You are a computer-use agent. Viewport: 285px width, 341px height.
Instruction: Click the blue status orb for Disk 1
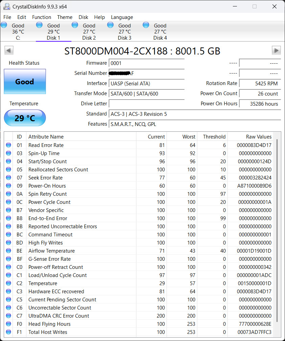click(x=39, y=25)
